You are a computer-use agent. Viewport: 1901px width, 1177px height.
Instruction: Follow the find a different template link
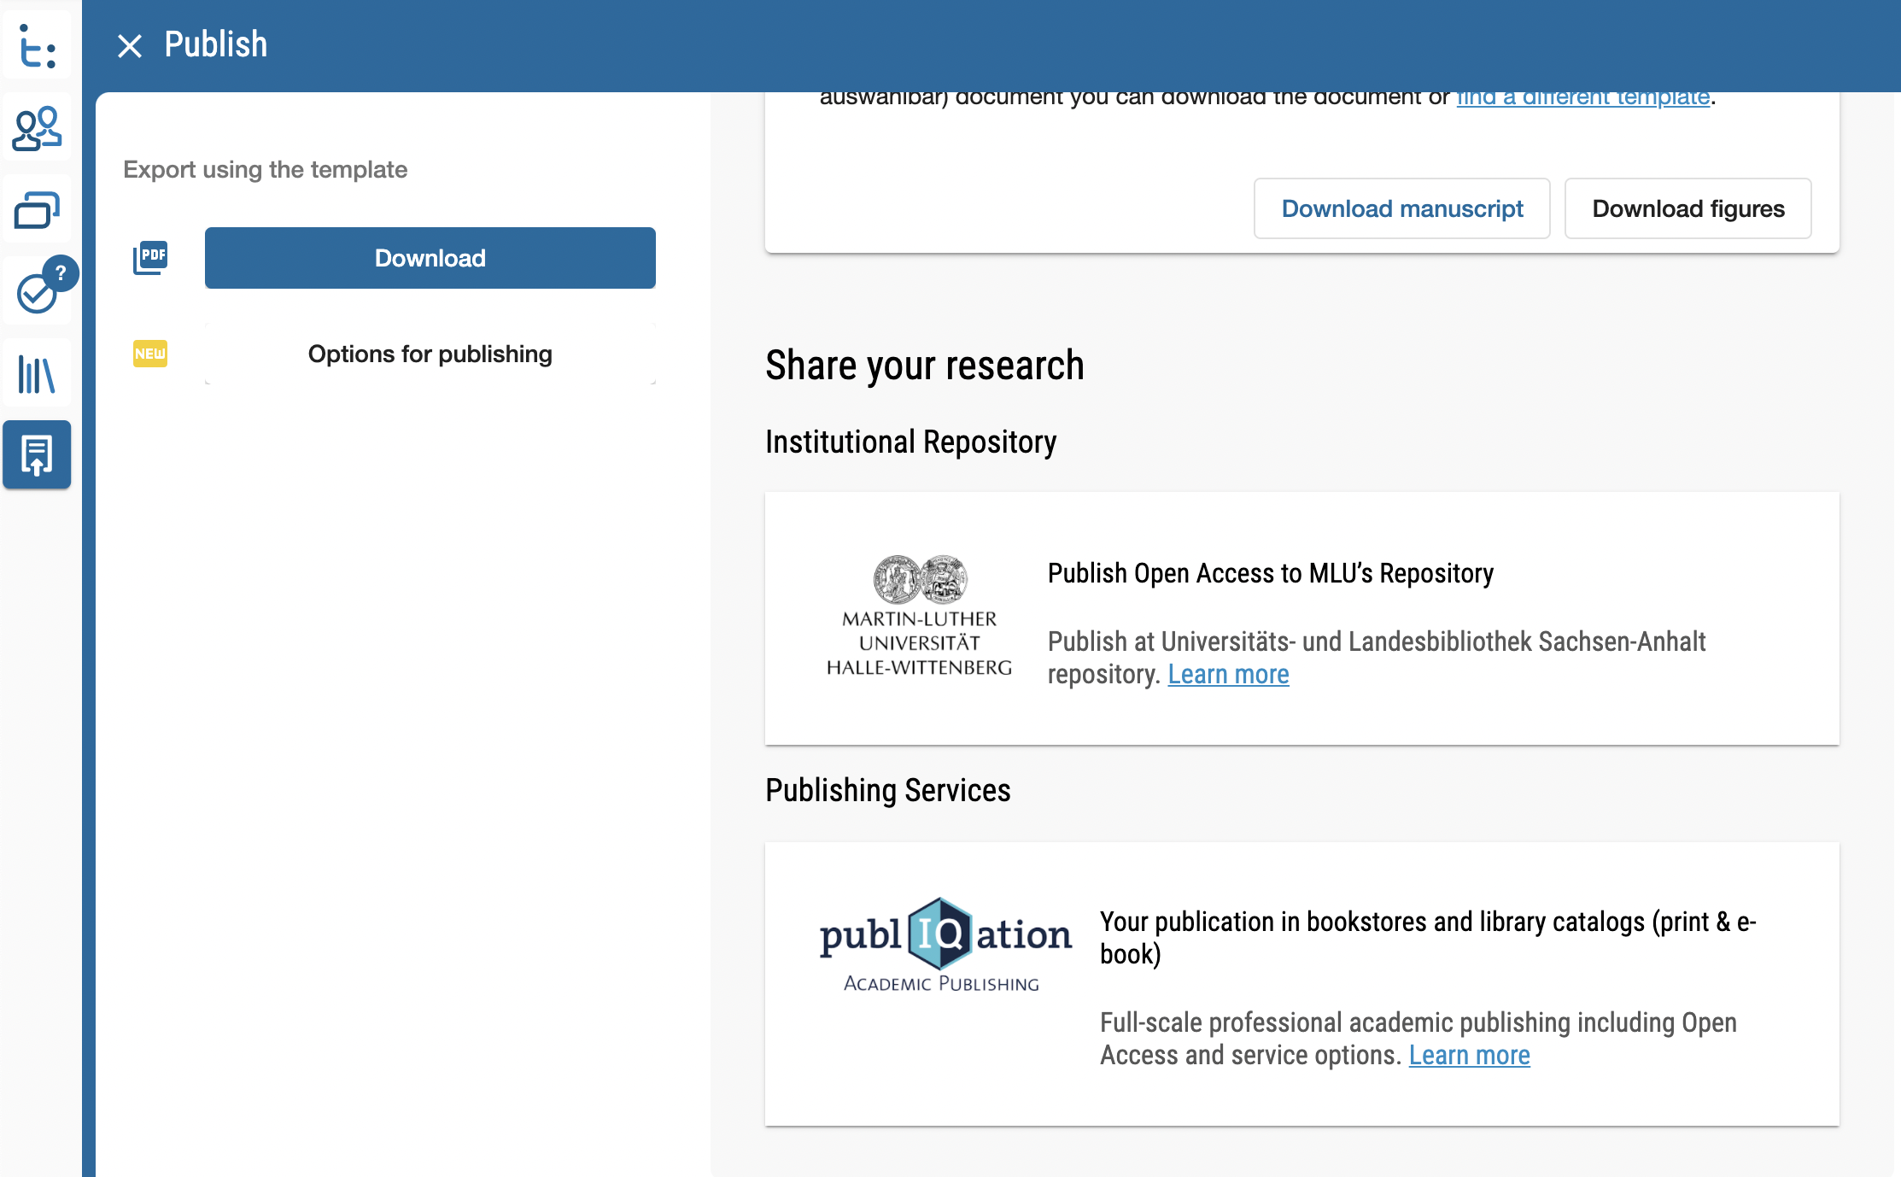(x=1582, y=99)
